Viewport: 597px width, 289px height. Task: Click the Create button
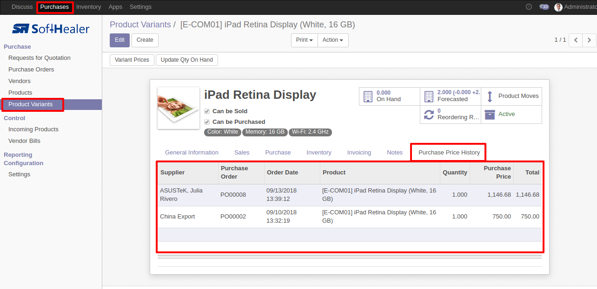(x=145, y=40)
